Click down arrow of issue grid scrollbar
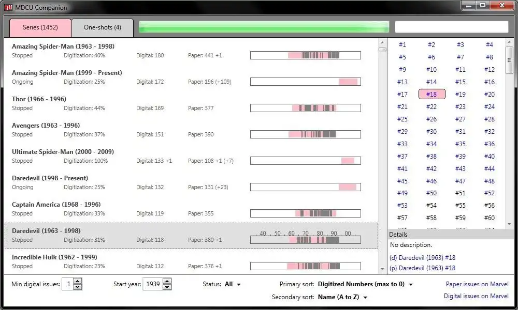The height and width of the screenshot is (310, 518). tap(509, 224)
